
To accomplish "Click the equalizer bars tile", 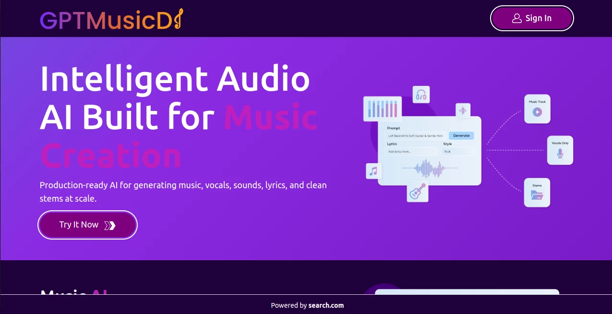I will coord(383,109).
